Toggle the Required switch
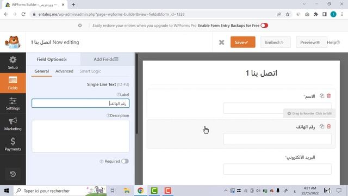The image size is (348, 196). (x=125, y=161)
